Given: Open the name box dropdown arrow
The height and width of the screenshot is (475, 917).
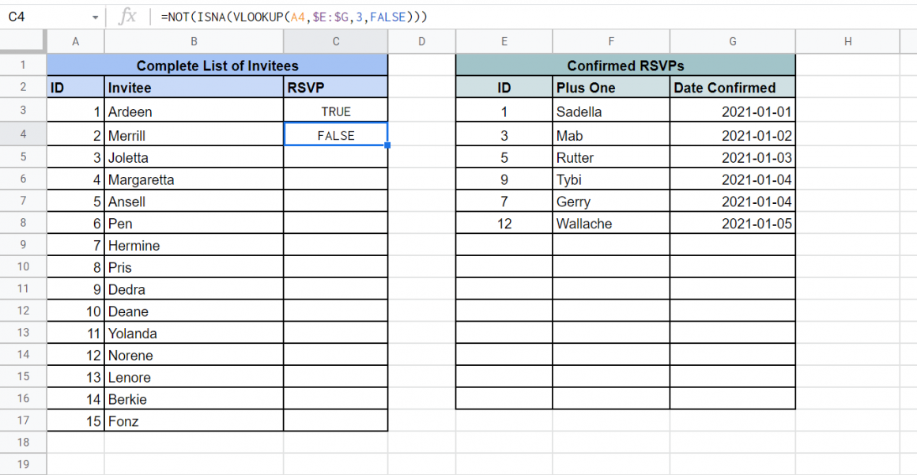Looking at the screenshot, I should tap(95, 17).
